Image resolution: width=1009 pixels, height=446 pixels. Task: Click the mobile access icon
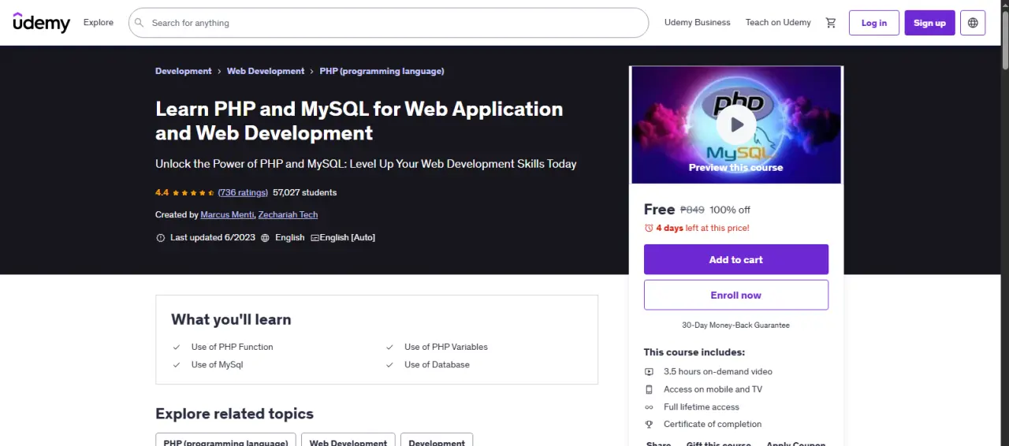coord(649,389)
